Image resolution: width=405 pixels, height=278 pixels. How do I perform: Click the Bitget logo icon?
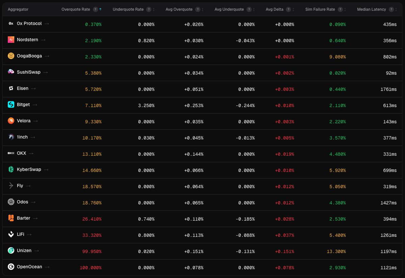(x=11, y=105)
